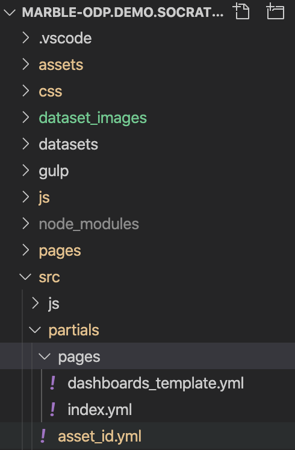Select the src folder label
This screenshot has height=450, width=295.
pyautogui.click(x=49, y=277)
